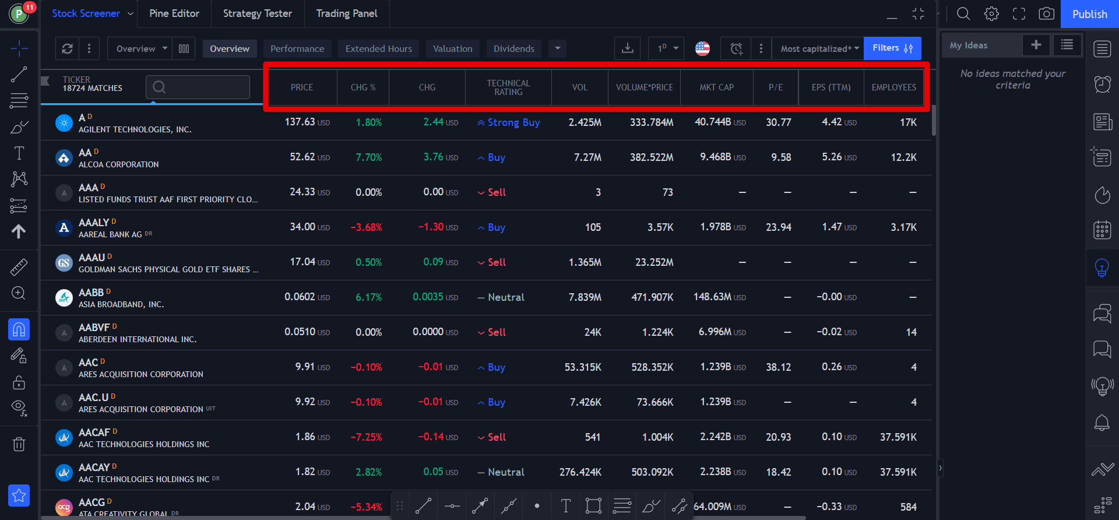Grab the screener vertical scrollbar
The height and width of the screenshot is (520, 1119).
(934, 120)
